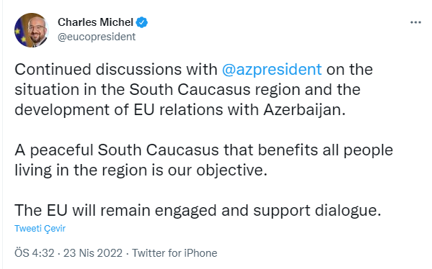
Task: Click Tweeti Çevir to translate tweet
Action: click(40, 228)
